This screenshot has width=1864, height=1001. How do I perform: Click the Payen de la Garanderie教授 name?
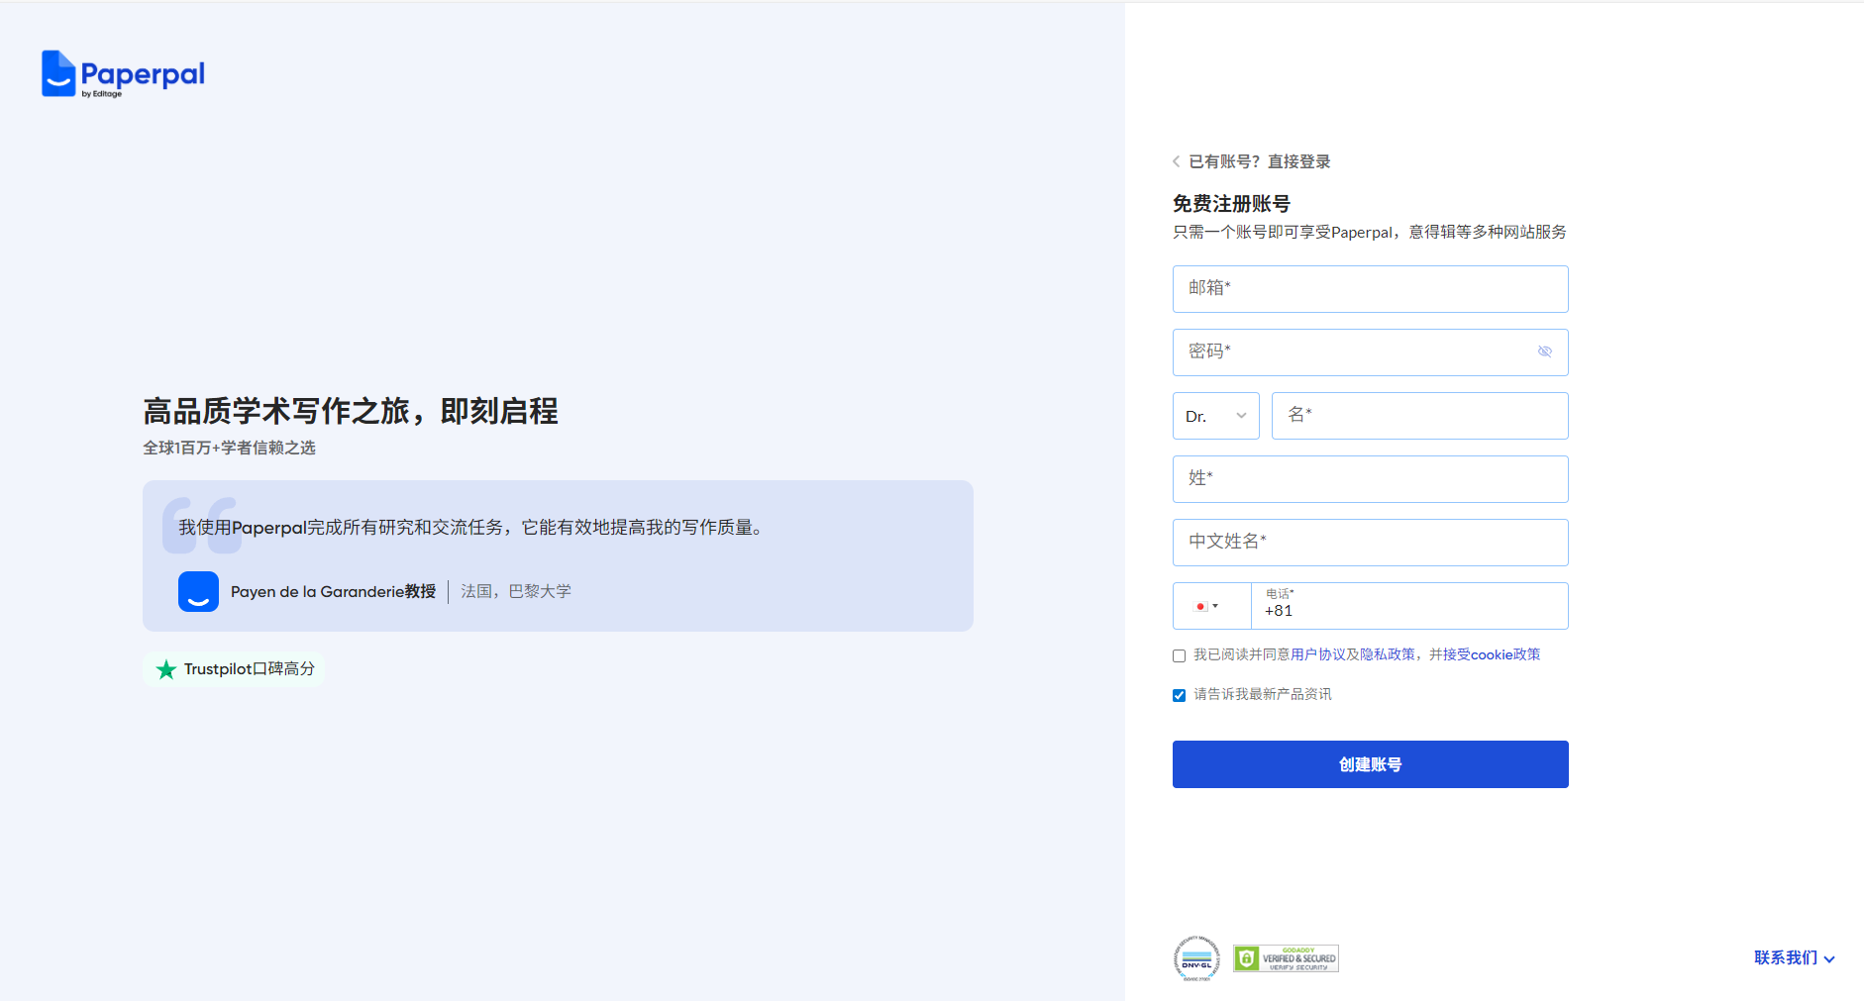333,591
